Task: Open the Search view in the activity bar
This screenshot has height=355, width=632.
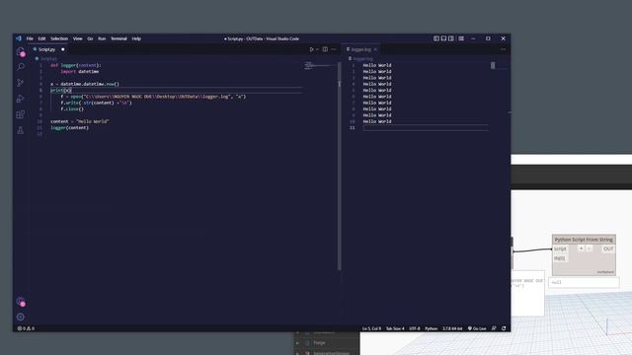Action: [x=21, y=67]
